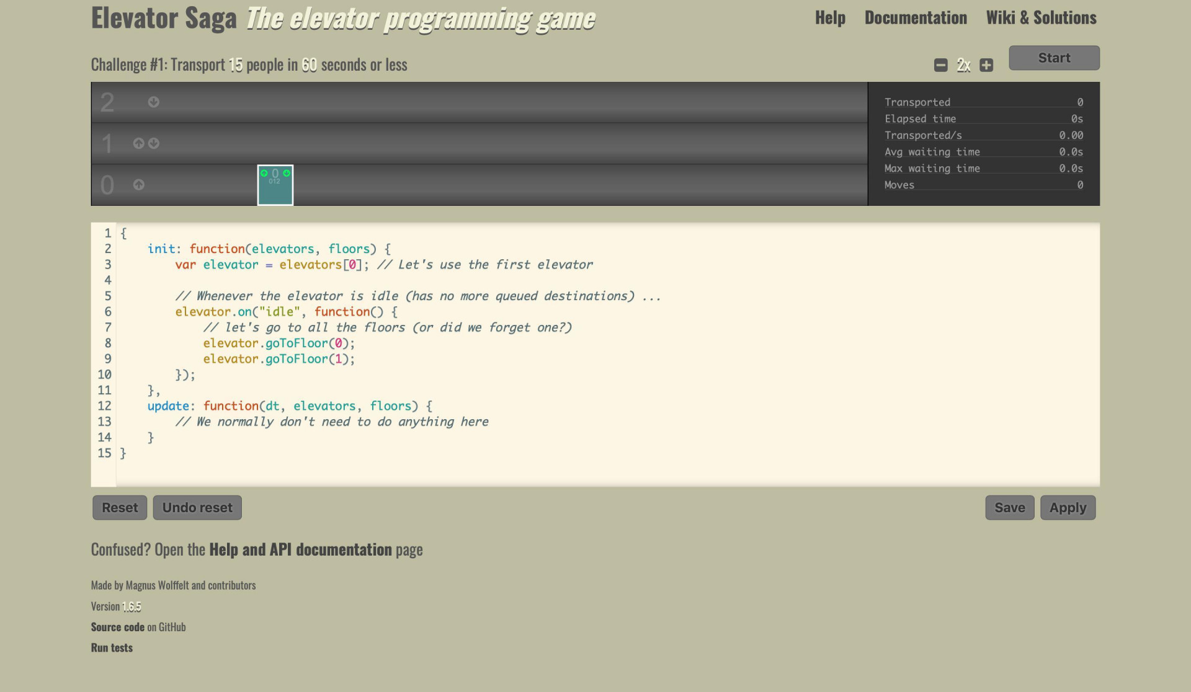Viewport: 1191px width, 692px height.
Task: Click code line elevator.goToFloor(0);
Action: pyautogui.click(x=279, y=343)
